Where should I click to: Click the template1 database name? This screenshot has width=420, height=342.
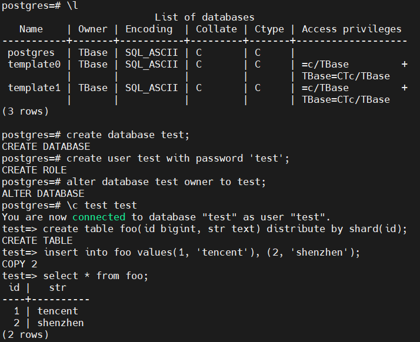[34, 88]
